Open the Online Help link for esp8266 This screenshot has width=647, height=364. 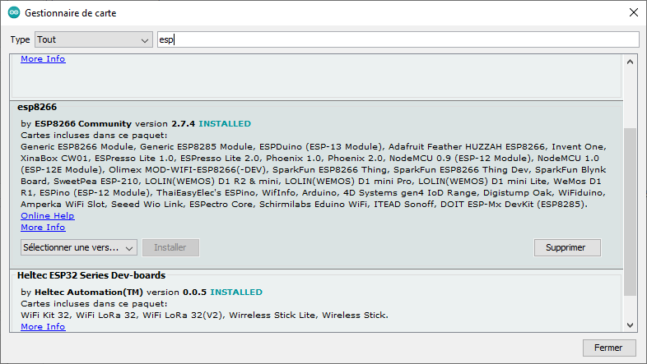coord(47,216)
